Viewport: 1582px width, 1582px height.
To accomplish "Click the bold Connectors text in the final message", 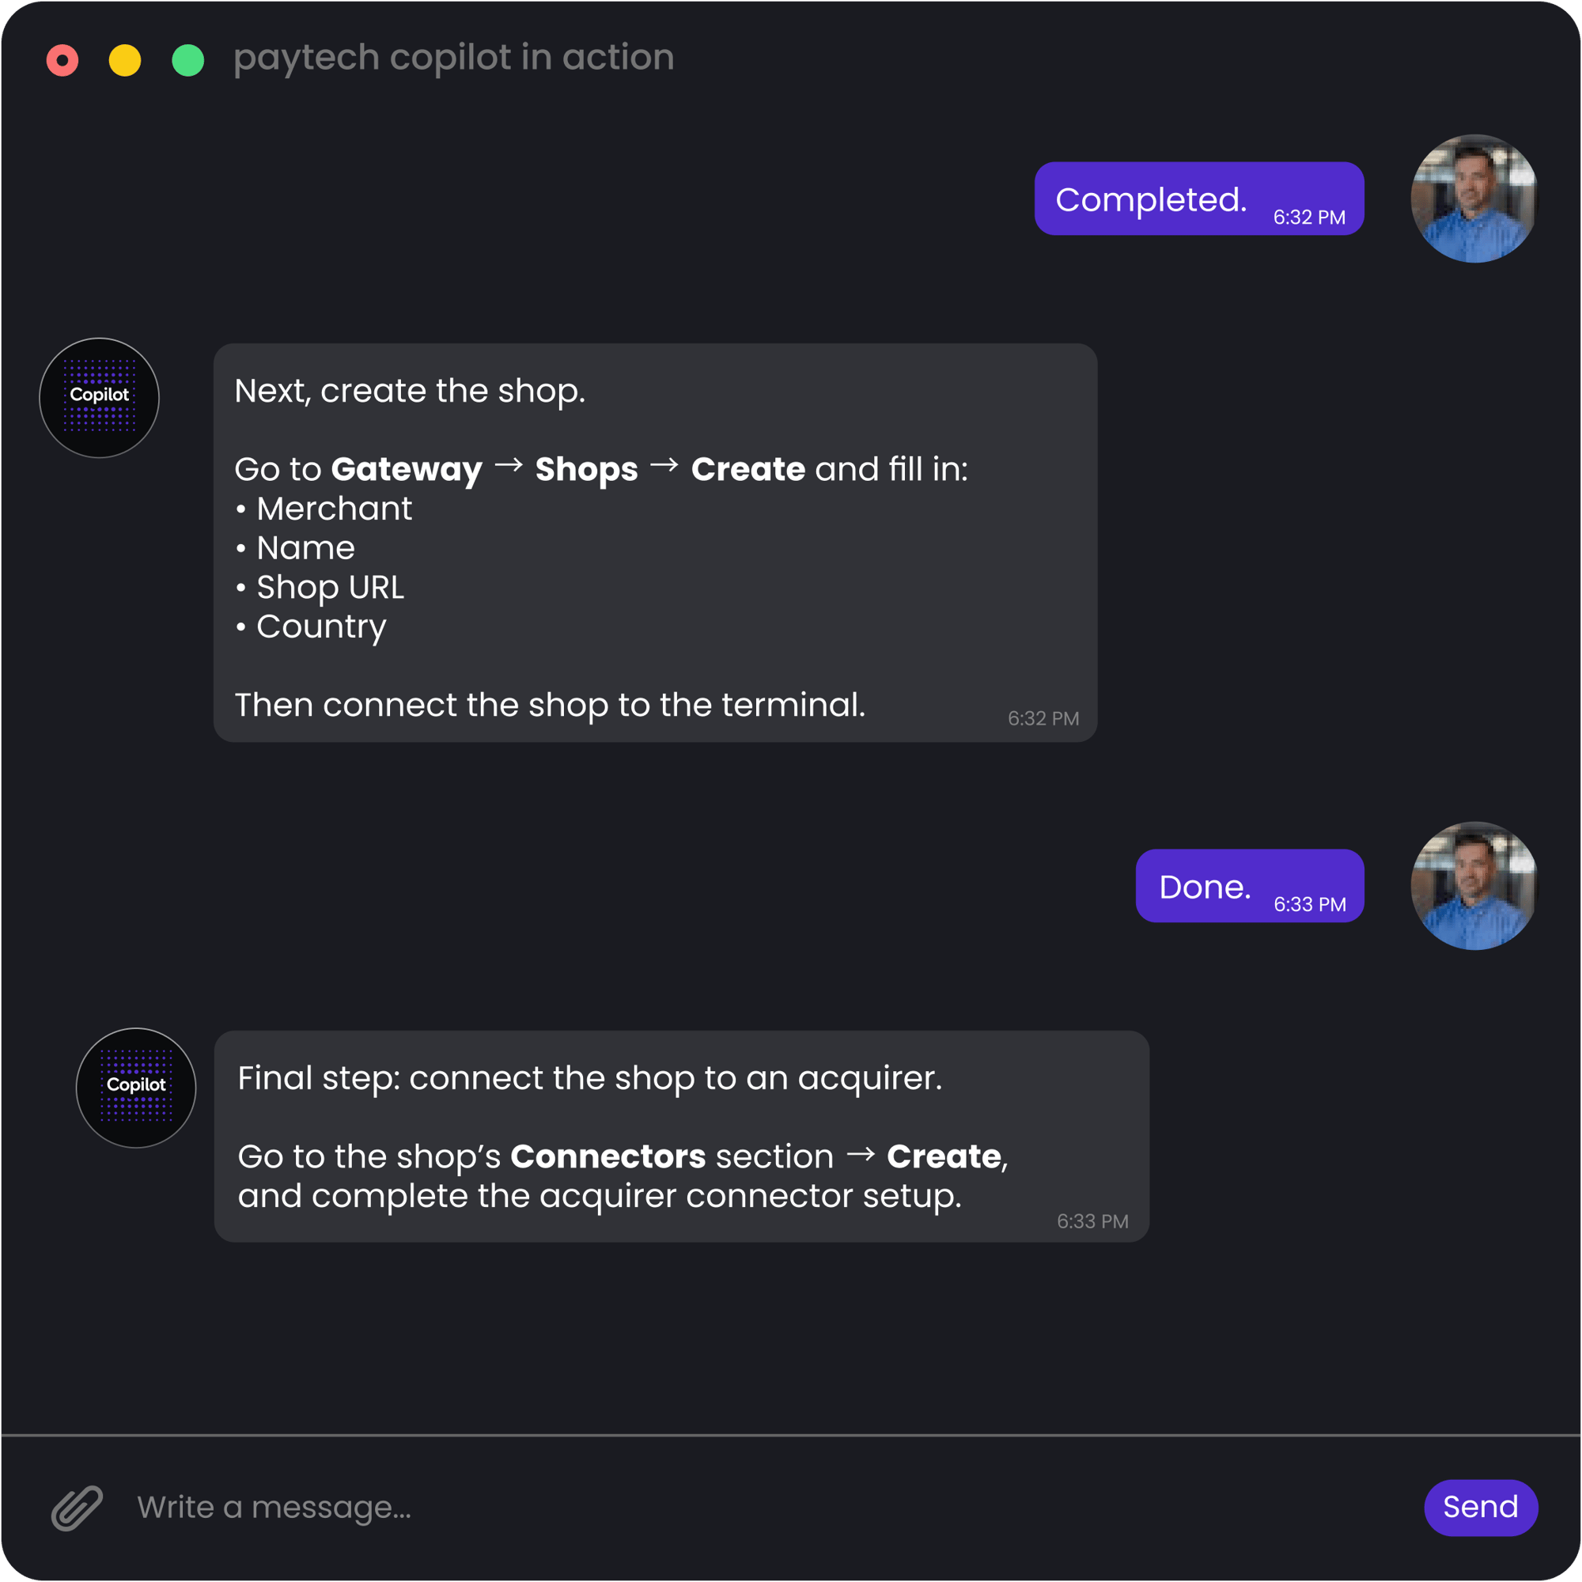I will tap(607, 1156).
